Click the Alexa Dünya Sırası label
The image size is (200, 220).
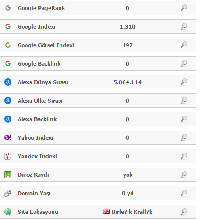coord(43,82)
